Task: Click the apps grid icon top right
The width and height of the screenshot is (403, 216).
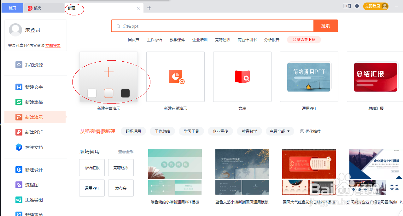Action: [x=357, y=6]
